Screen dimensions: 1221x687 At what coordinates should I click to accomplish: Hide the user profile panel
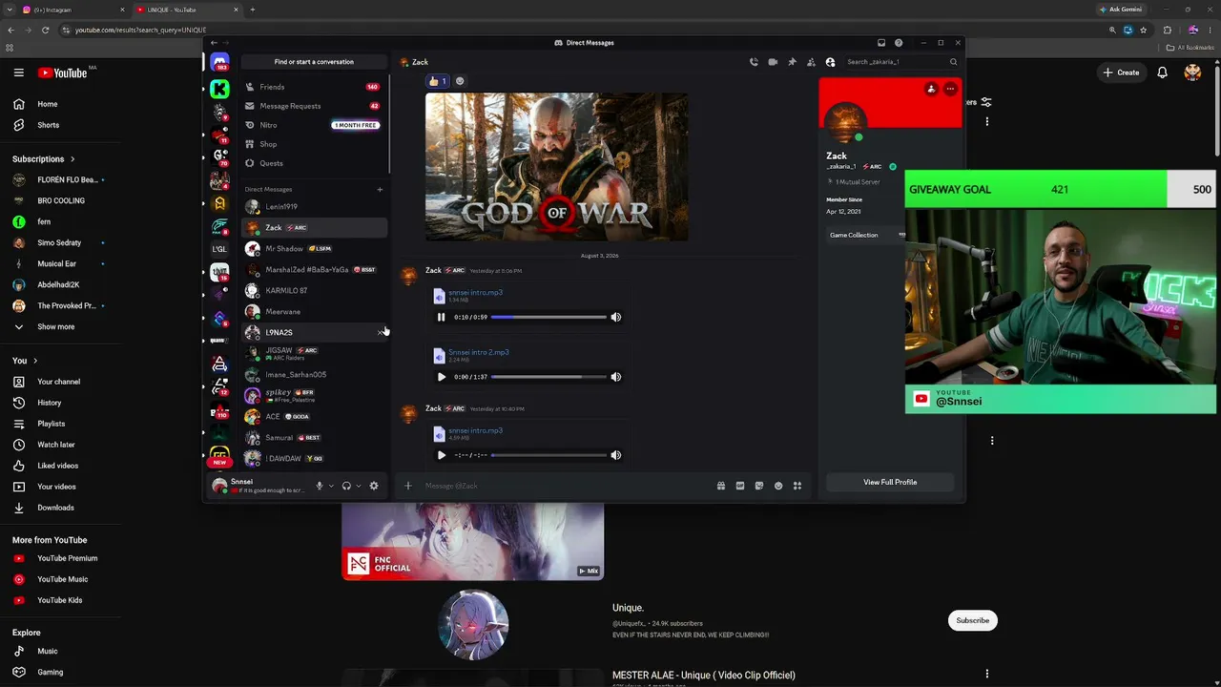click(x=830, y=62)
